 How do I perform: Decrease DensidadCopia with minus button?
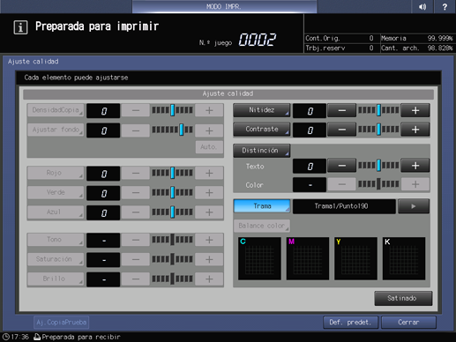tap(136, 110)
